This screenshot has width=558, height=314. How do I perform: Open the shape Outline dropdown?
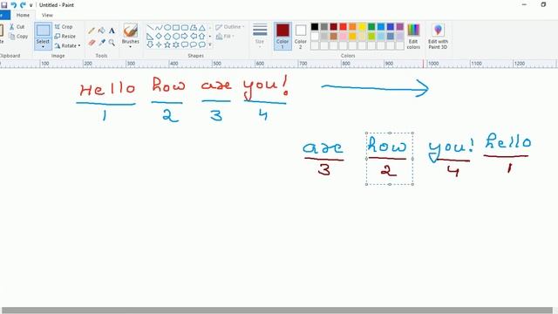pos(230,27)
